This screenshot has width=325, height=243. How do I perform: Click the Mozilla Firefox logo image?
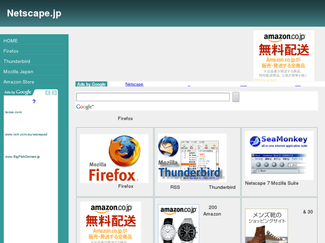[x=114, y=159]
